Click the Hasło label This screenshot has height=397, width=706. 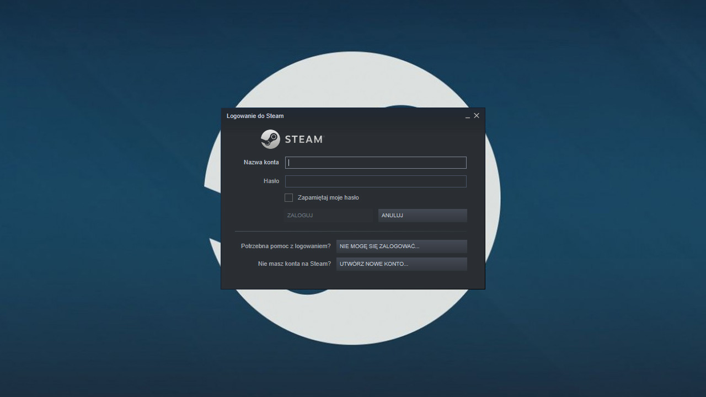271,181
